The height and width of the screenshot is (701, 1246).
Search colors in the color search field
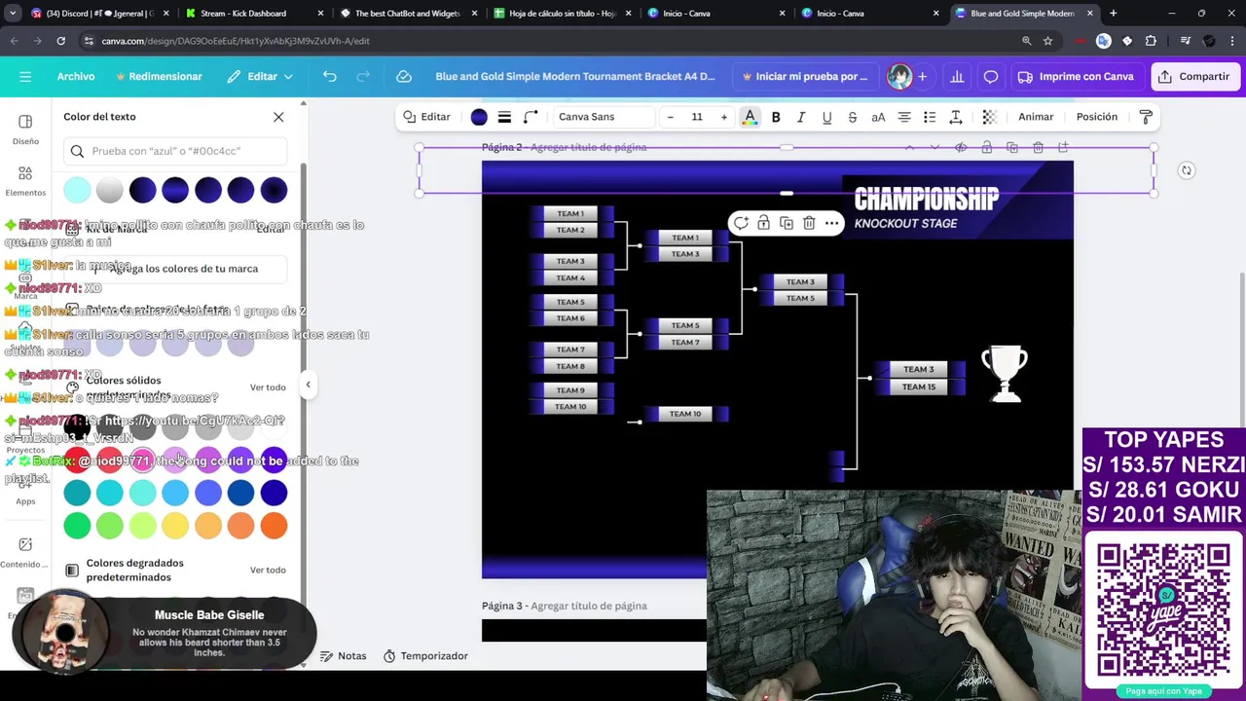pos(175,151)
